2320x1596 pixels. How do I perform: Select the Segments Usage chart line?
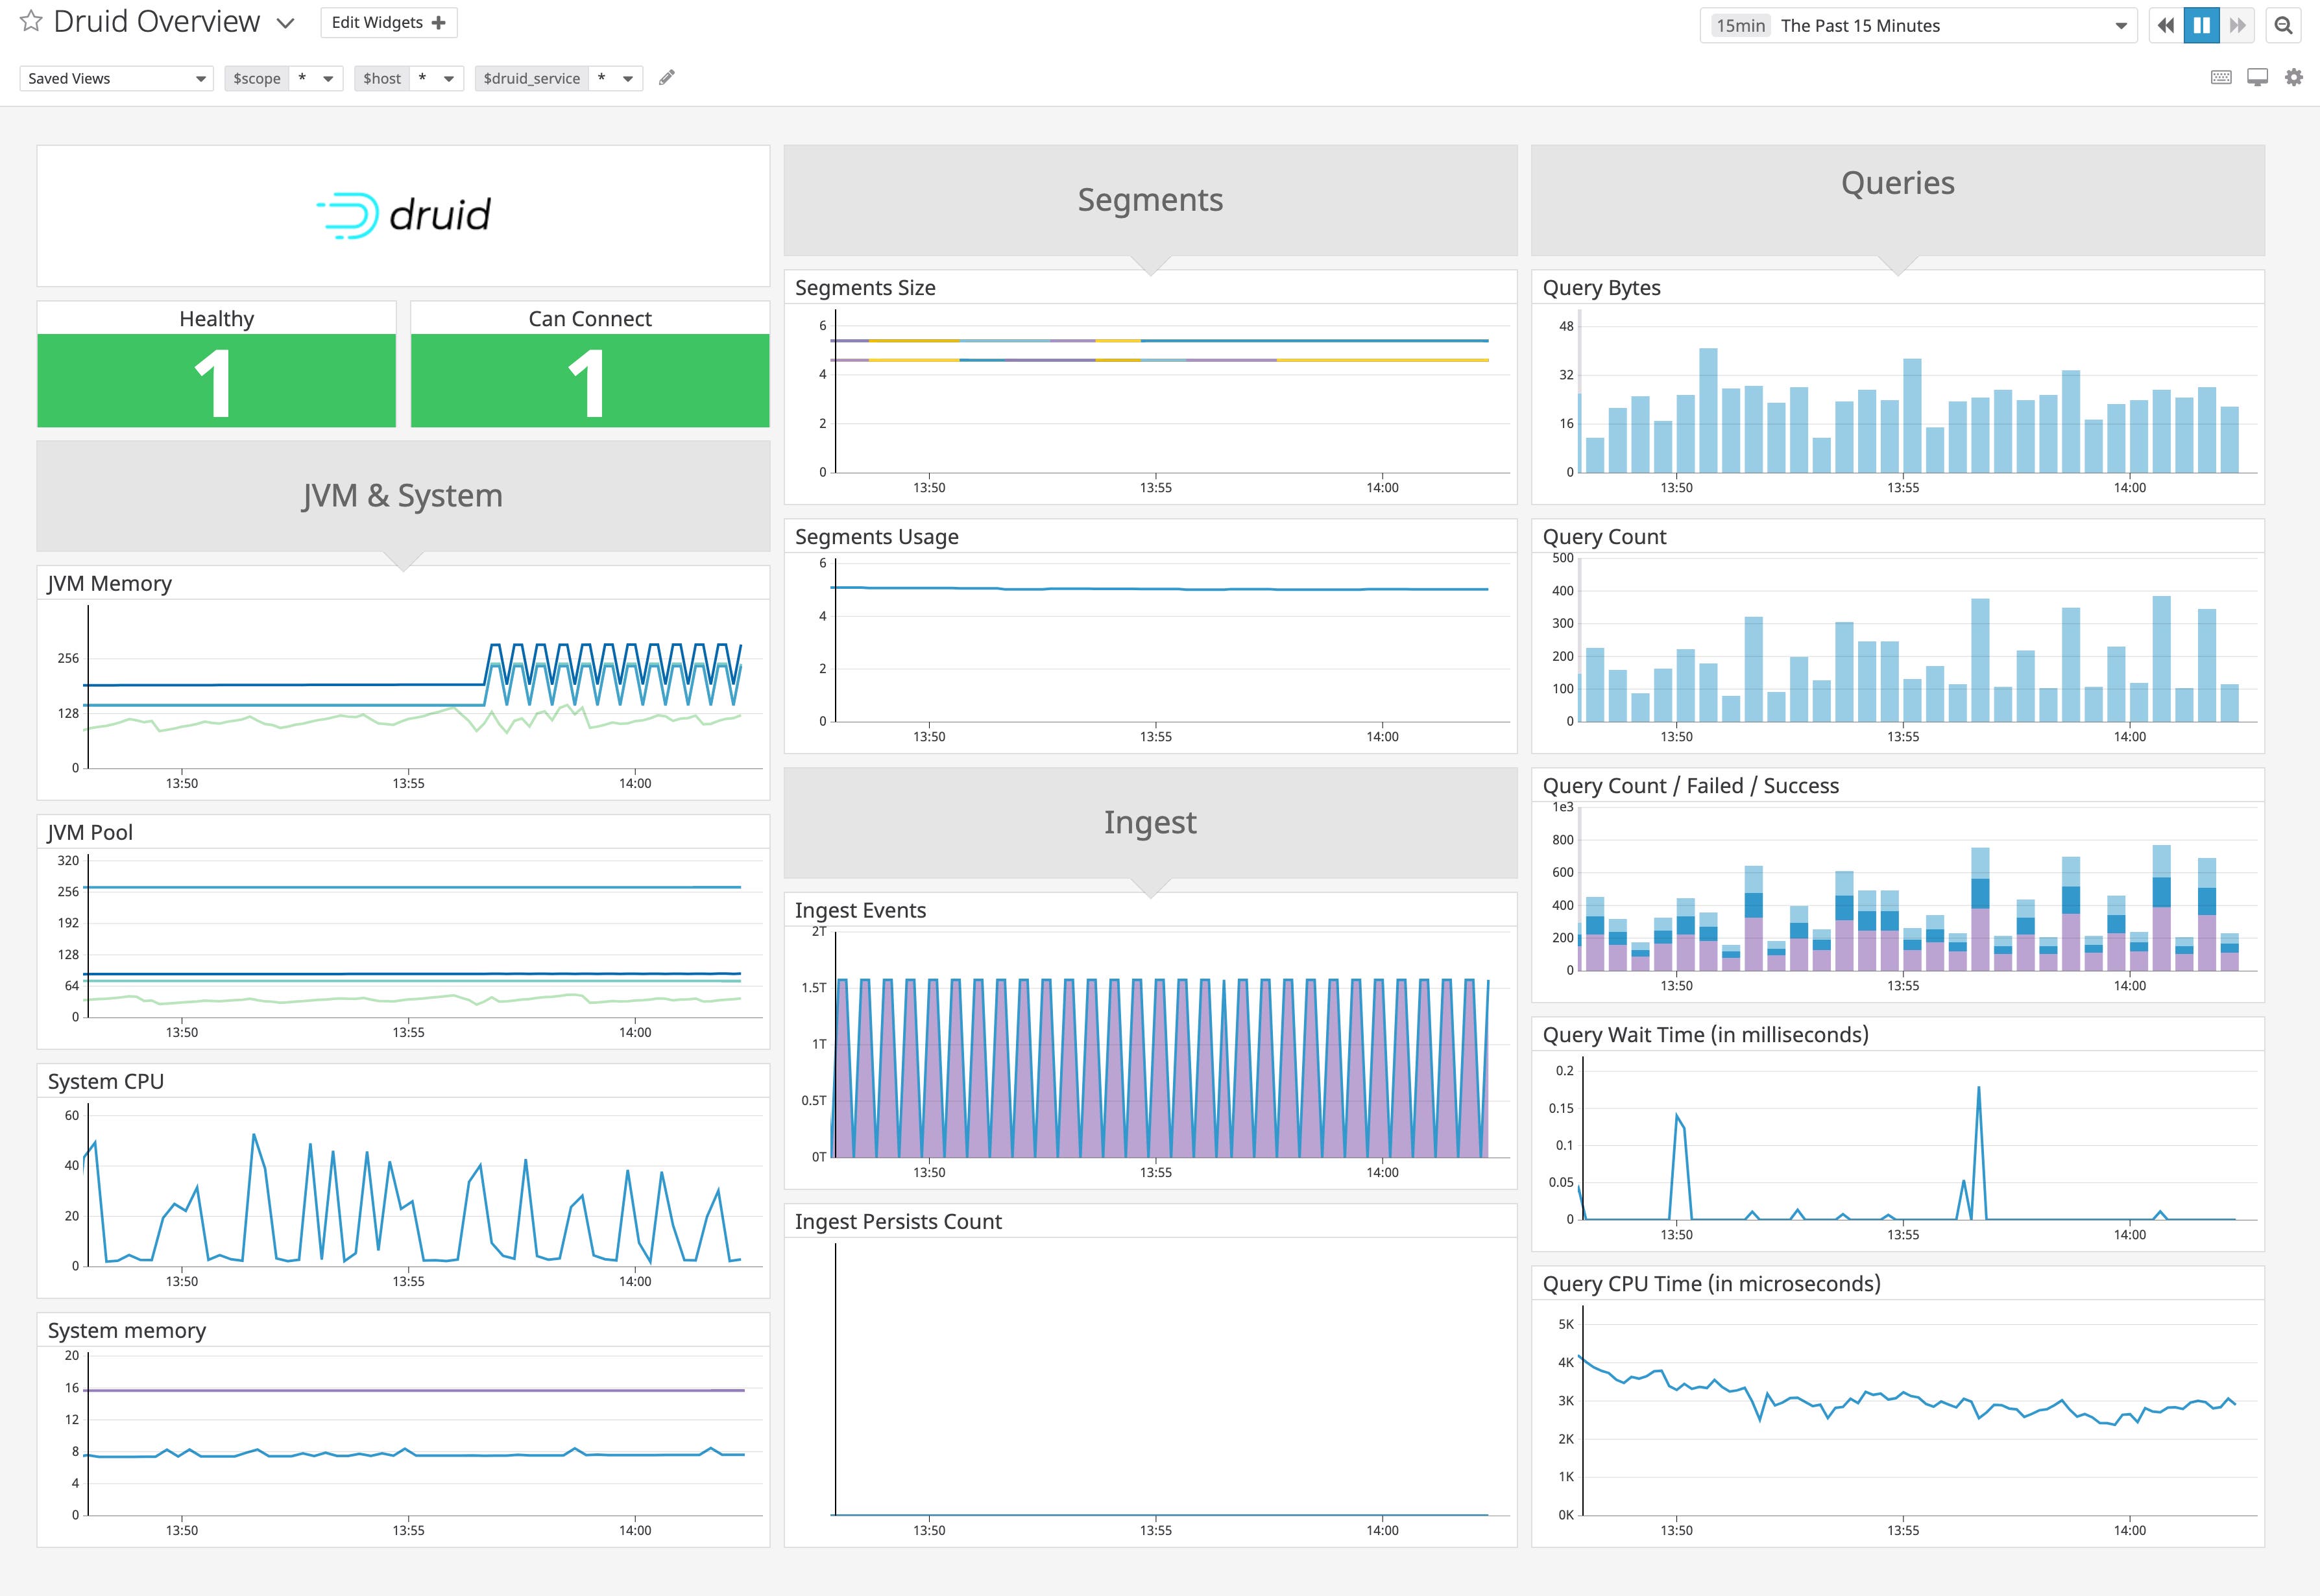pos(1150,589)
